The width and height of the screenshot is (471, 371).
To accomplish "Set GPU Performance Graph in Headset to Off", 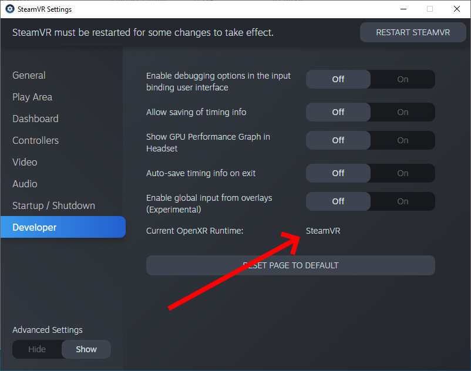I will (x=338, y=140).
